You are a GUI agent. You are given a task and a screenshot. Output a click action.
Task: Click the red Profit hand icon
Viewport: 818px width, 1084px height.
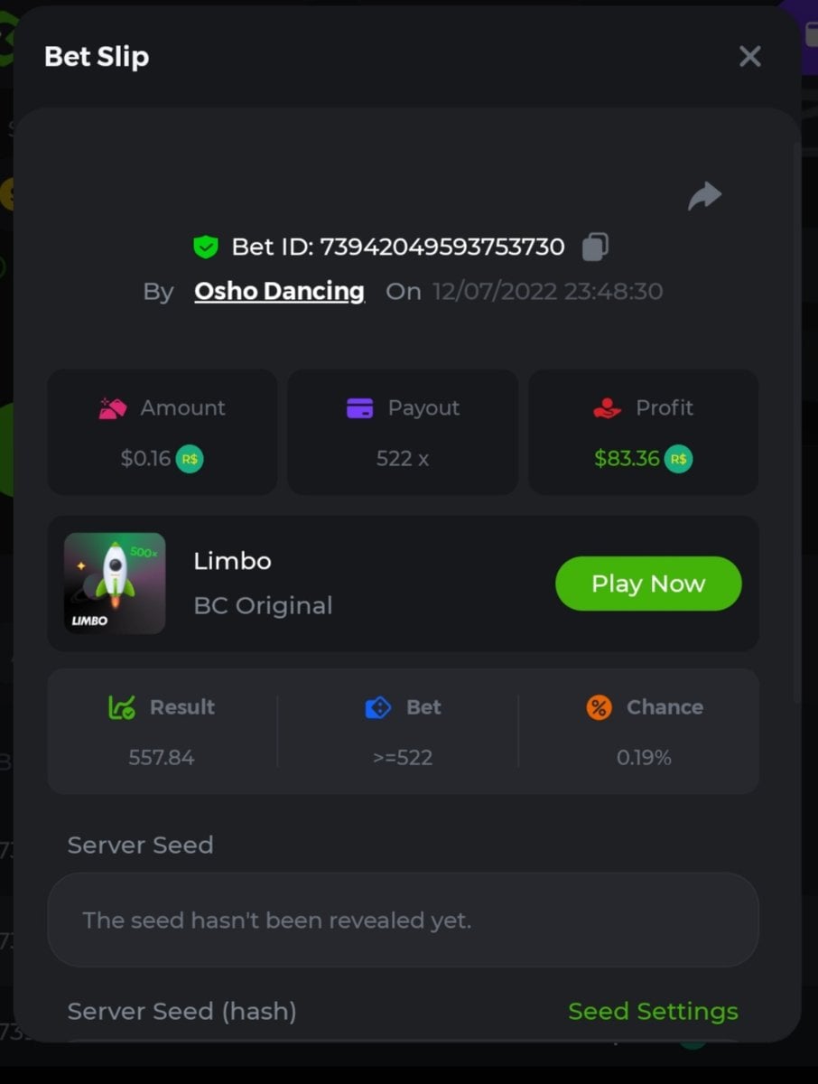click(608, 408)
